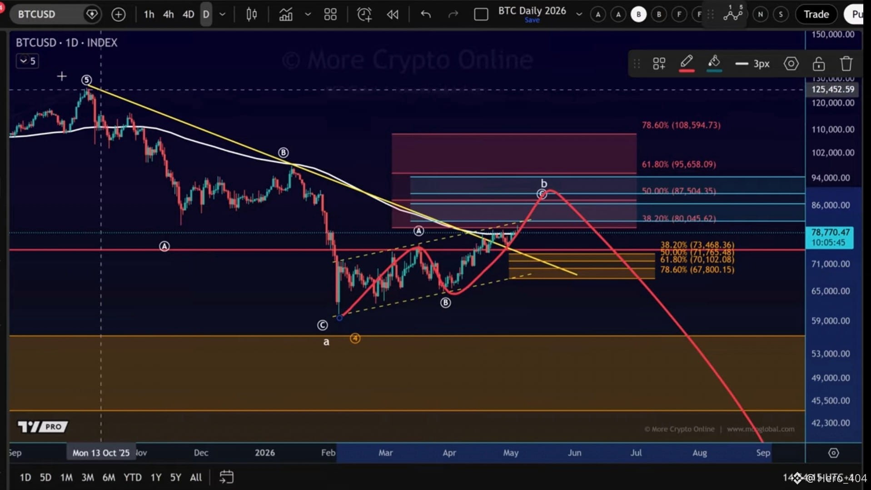Screen dimensions: 871x490
Task: Open the go-to-date calendar icon
Action: coord(226,477)
